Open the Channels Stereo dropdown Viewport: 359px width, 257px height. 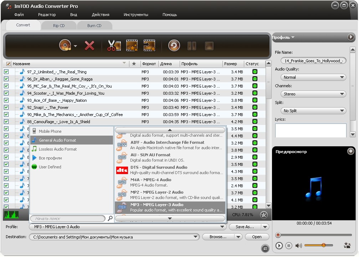click(313, 94)
